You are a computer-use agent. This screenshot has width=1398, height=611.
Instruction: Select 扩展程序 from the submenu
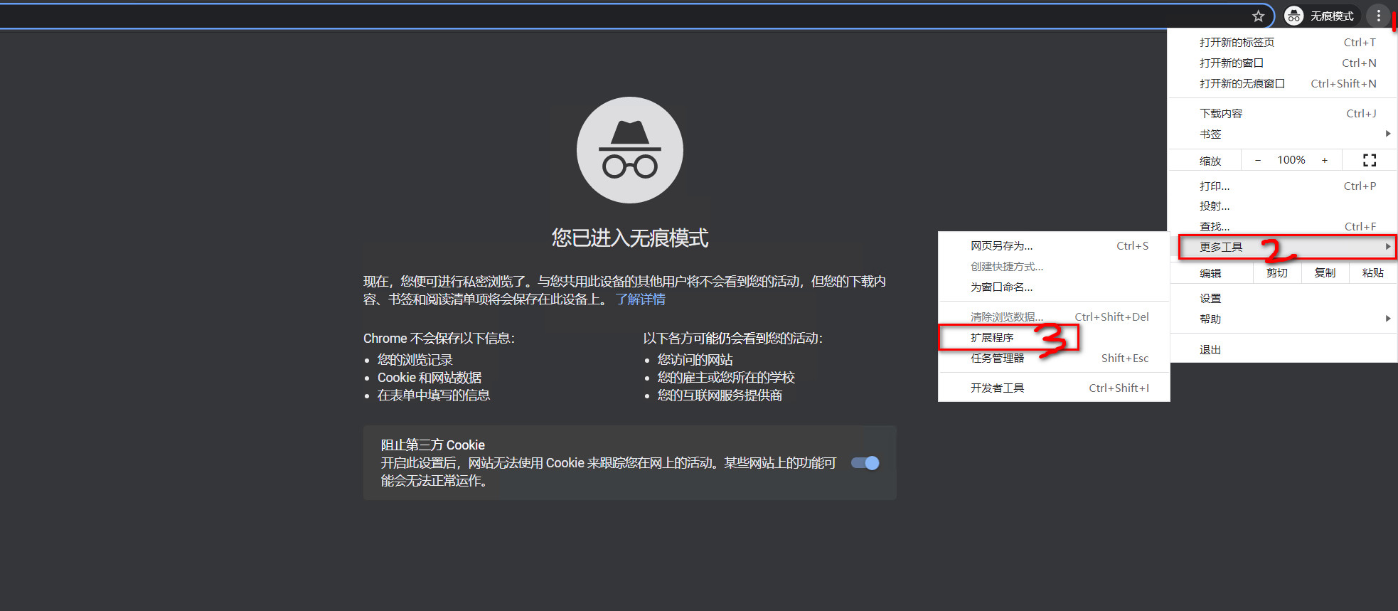[993, 337]
